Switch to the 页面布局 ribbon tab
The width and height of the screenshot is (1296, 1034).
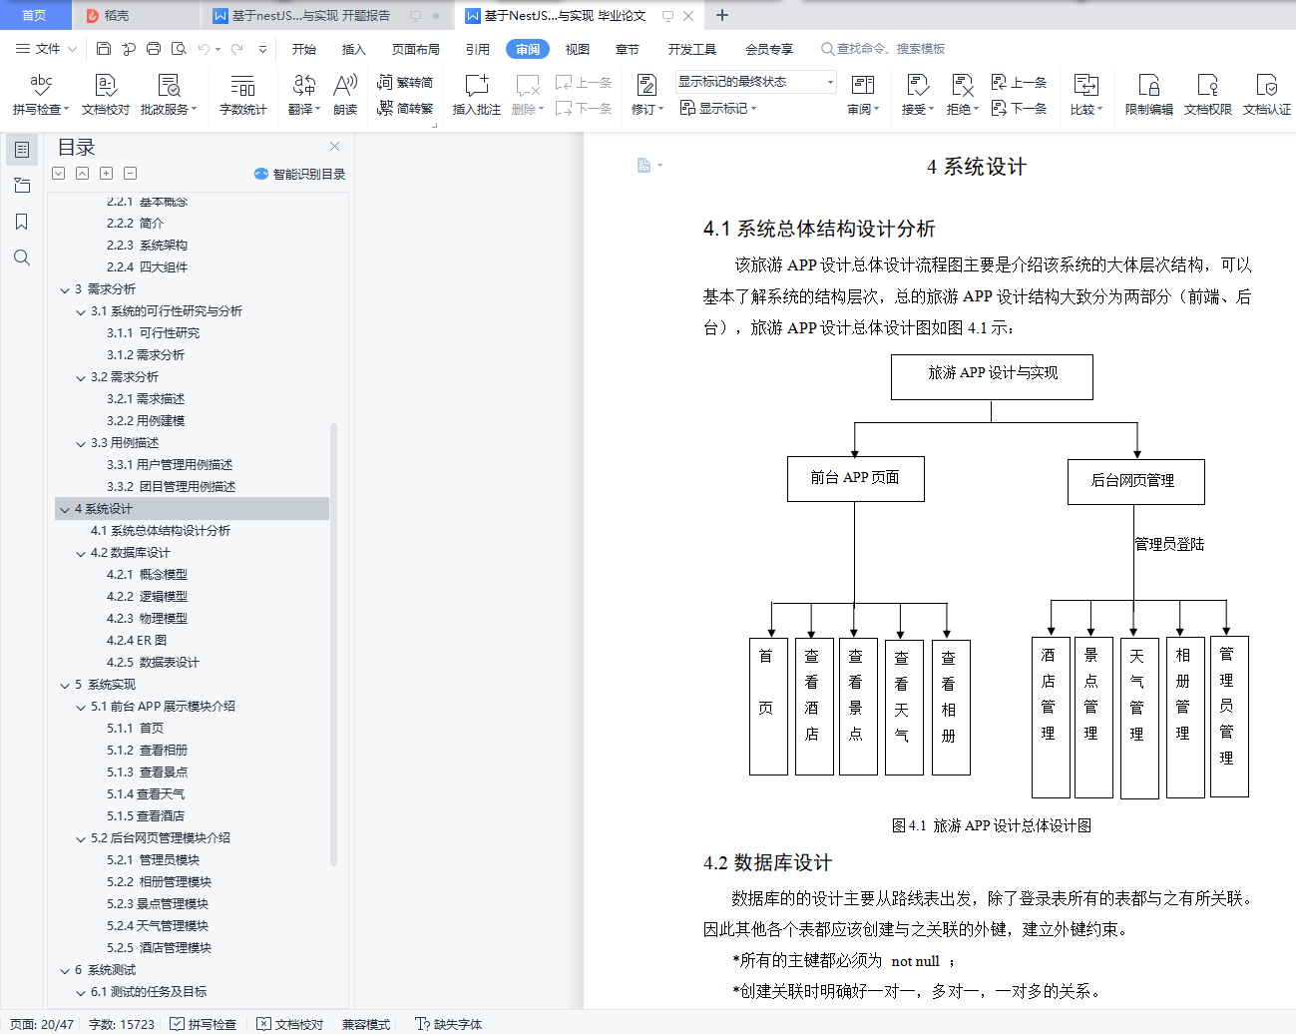(416, 49)
